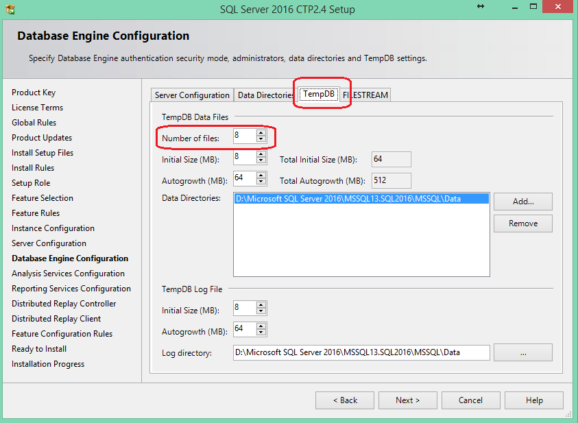Click Install Setup Files step

click(43, 153)
